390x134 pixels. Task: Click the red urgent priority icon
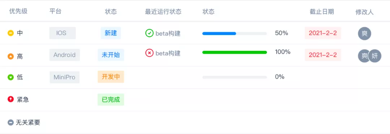point(11,99)
